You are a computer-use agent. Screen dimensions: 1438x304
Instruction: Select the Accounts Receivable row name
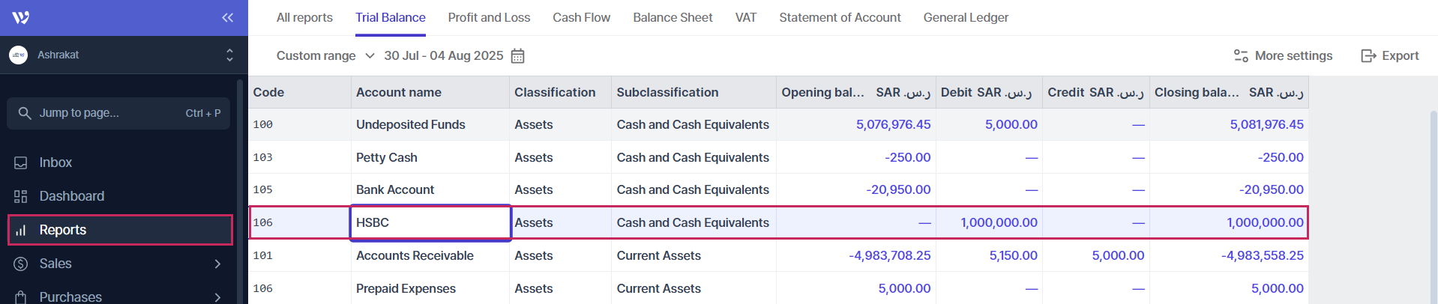[415, 255]
